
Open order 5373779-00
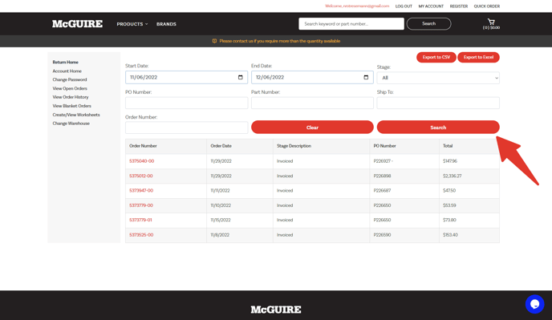click(141, 205)
